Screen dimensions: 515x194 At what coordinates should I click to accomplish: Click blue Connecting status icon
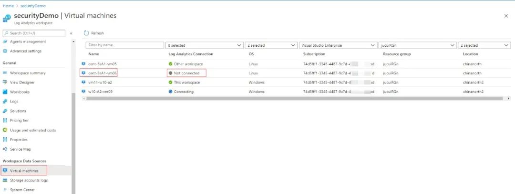(170, 92)
